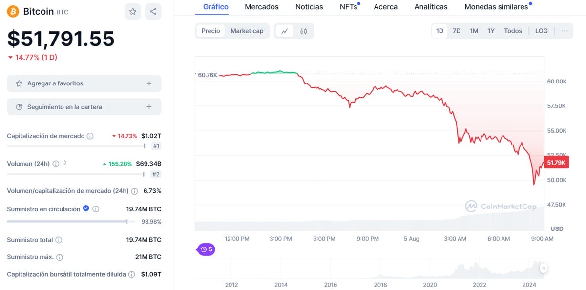586x290 pixels.
Task: Click the 2022 marker on timeline navigator
Action: (x=480, y=285)
